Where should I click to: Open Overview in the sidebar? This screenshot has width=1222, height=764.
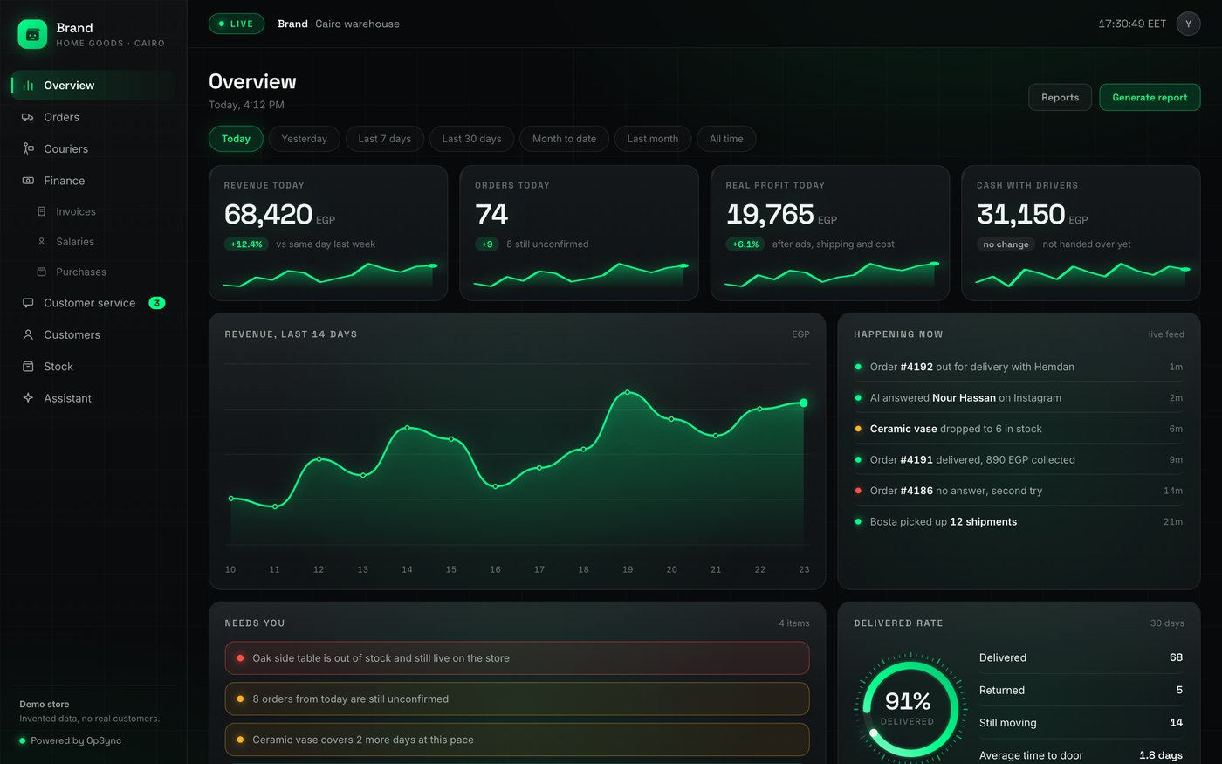93,86
